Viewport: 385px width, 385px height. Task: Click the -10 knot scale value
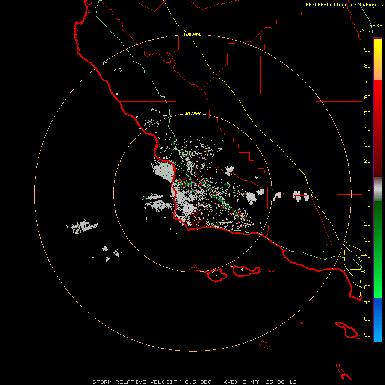coord(366,208)
